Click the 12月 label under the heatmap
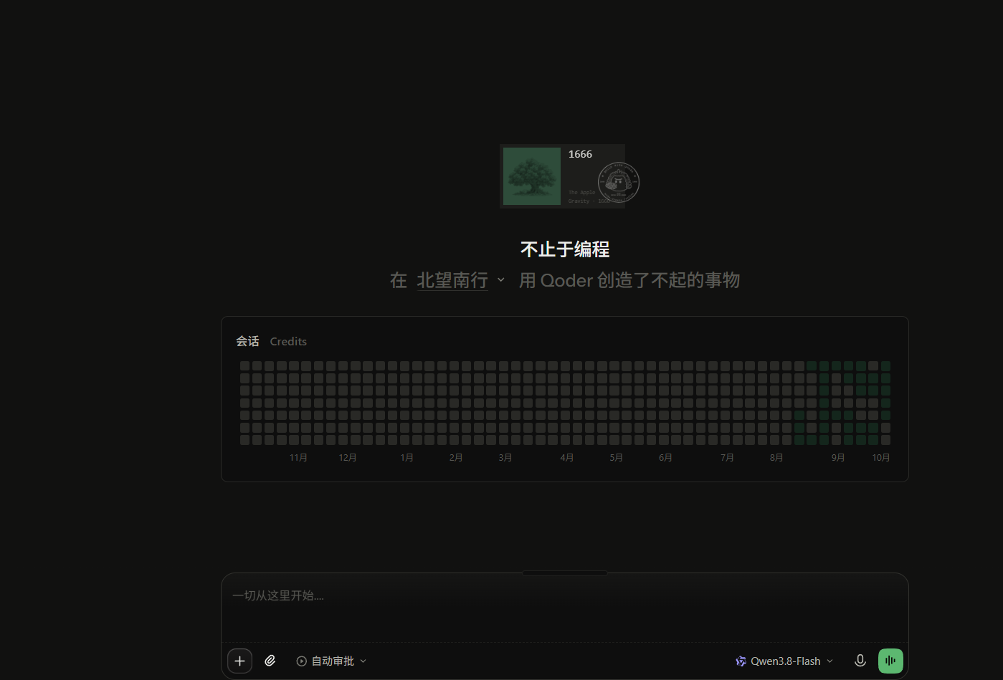1003x680 pixels. click(x=348, y=458)
